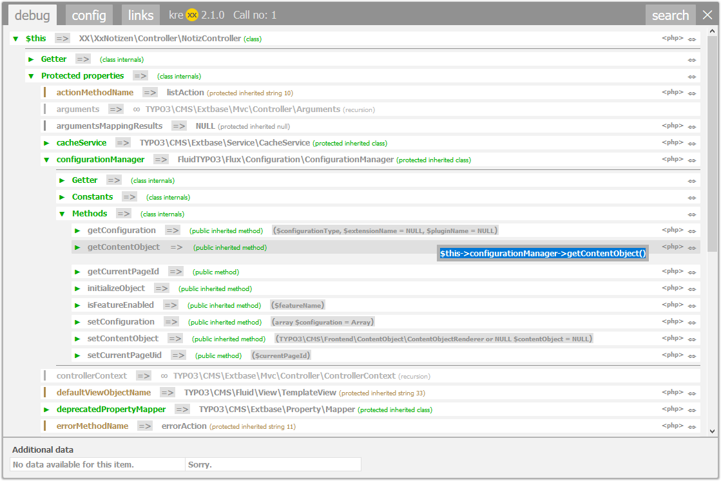The height and width of the screenshot is (481, 721).
Task: Click the <php> icon on setCurrentPageUid row
Action: click(x=672, y=355)
